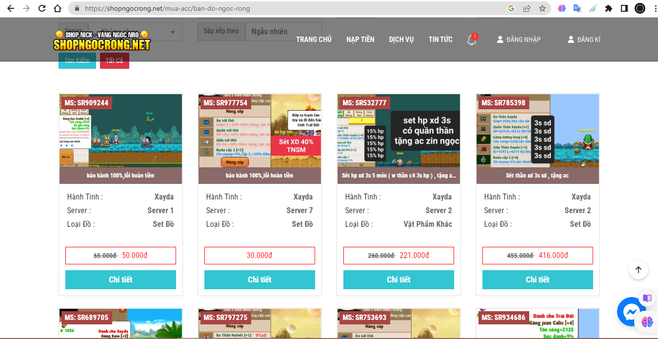
Task: Click the 416.000đ price box
Action: (x=538, y=256)
